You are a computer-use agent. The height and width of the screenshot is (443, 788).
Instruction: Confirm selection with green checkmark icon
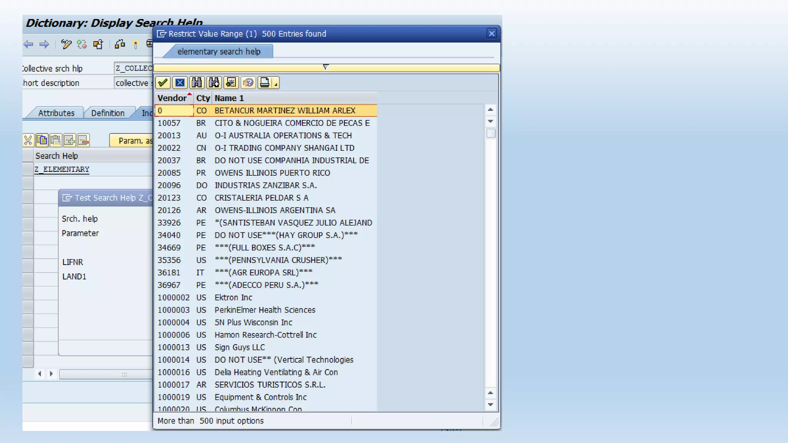(x=163, y=83)
